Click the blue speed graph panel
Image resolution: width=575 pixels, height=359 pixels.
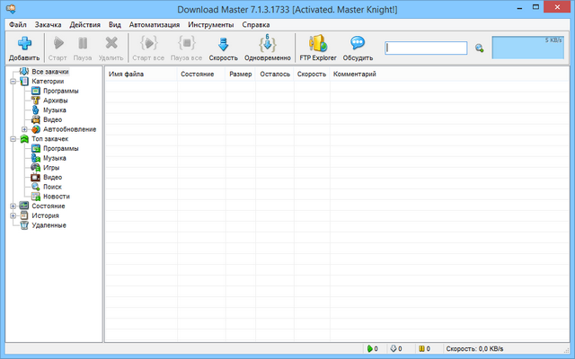coord(526,48)
